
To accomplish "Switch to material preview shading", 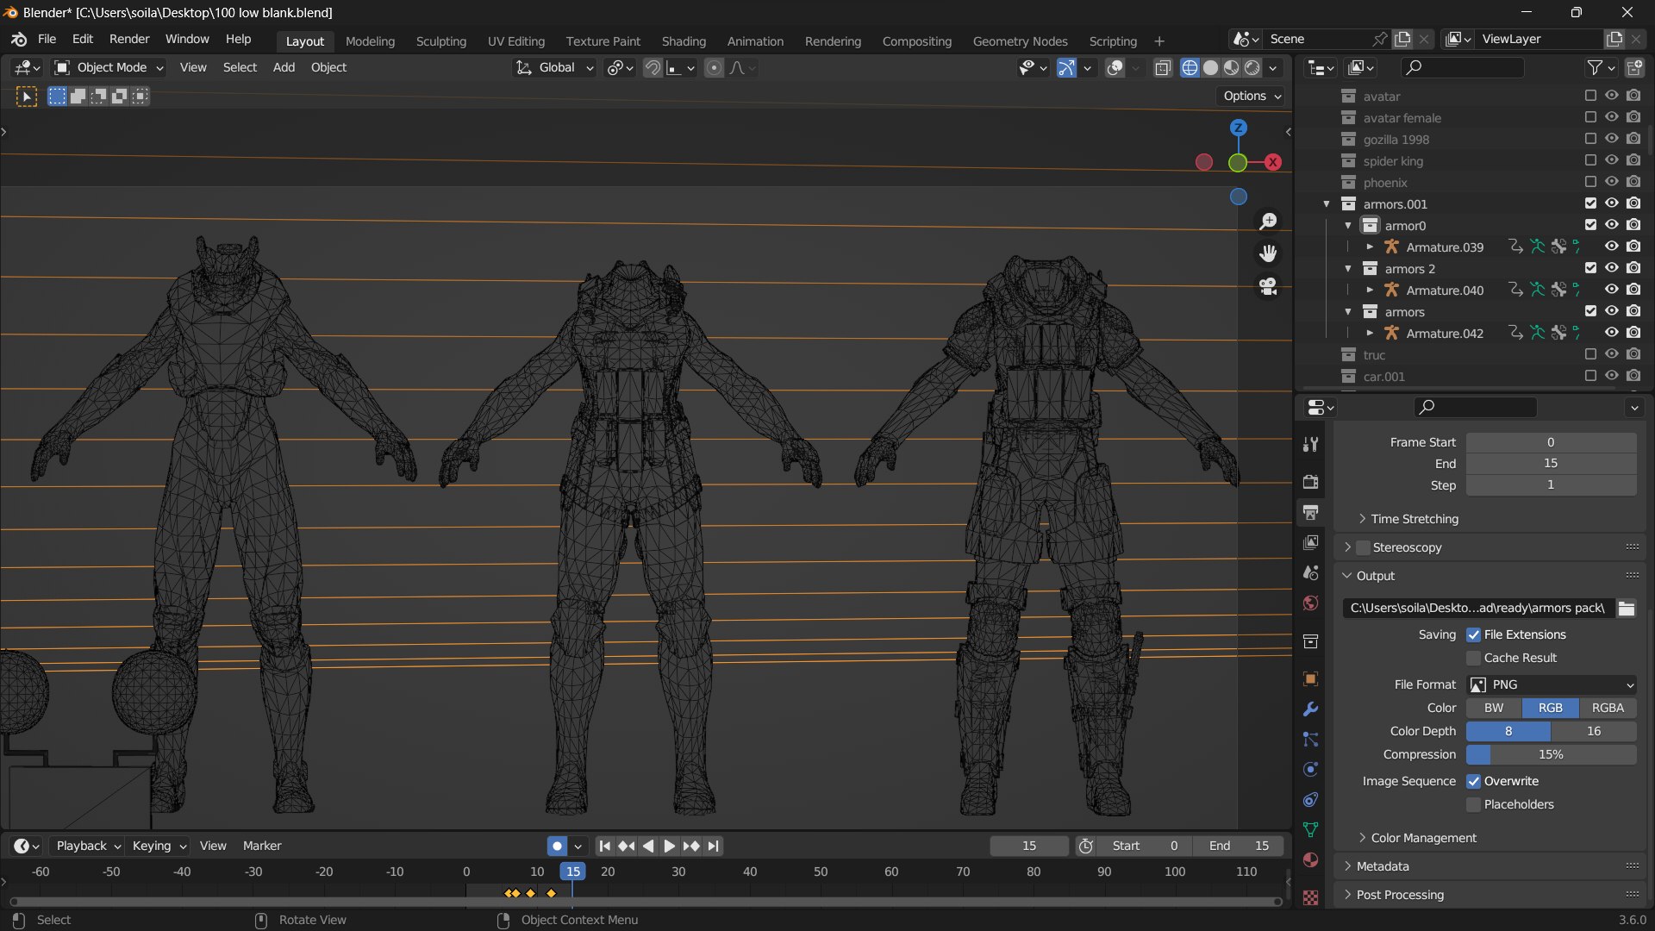I will pyautogui.click(x=1231, y=67).
